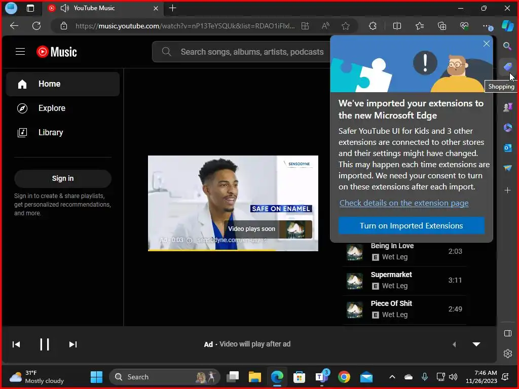Image resolution: width=519 pixels, height=389 pixels.
Task: Skip to next track
Action: click(x=73, y=344)
